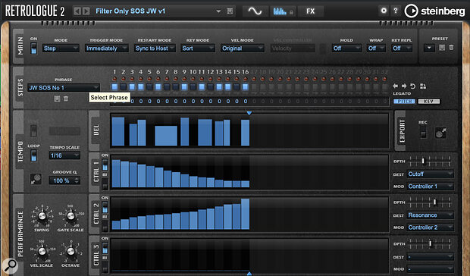Image resolution: width=470 pixels, height=276 pixels.
Task: Toggle the arpeggiator ON switch in Main
Action: tap(34, 49)
